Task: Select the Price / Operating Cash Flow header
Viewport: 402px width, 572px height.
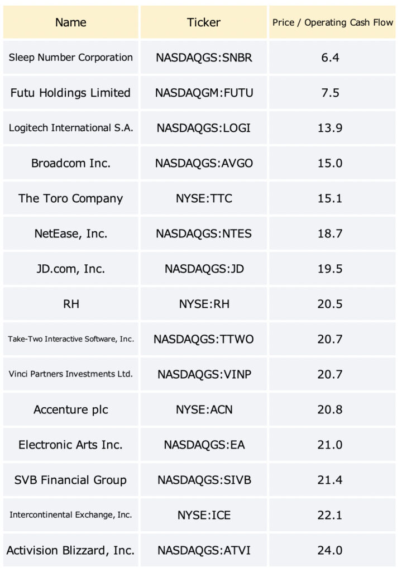Action: point(332,22)
